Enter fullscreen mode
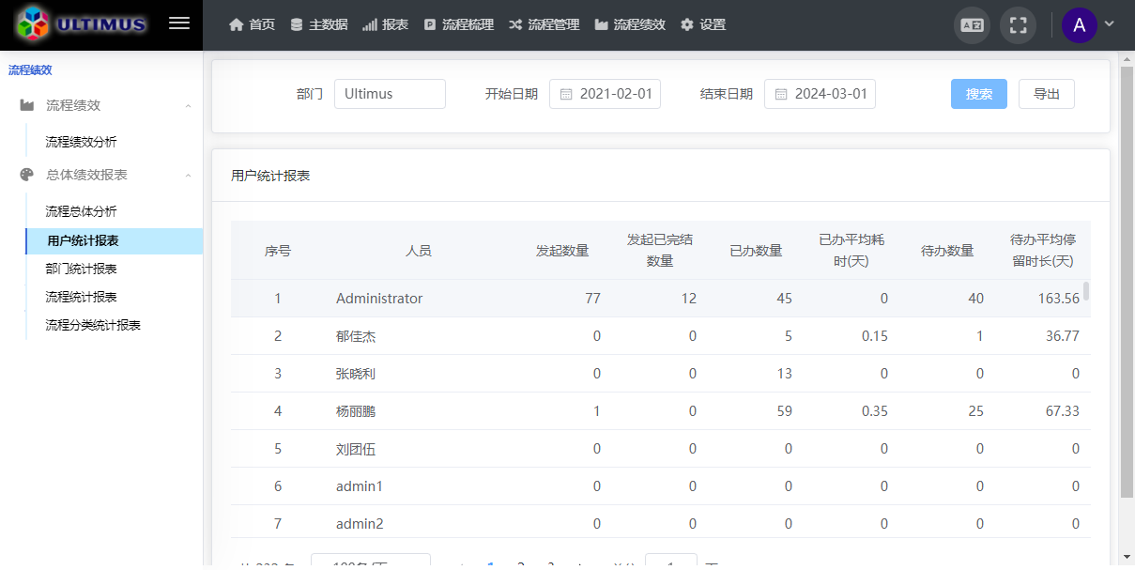Viewport: 1135px width, 570px height. click(1018, 25)
